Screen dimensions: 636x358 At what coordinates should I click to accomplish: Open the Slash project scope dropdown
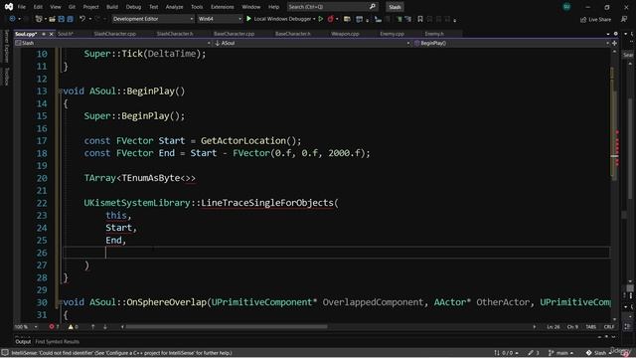112,43
